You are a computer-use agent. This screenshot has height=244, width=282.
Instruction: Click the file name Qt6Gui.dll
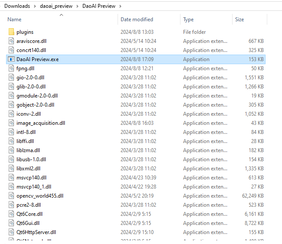pyautogui.click(x=28, y=223)
